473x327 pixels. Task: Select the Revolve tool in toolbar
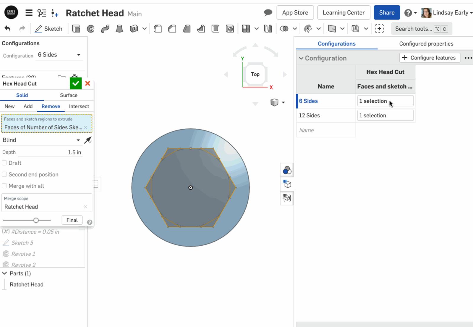90,29
